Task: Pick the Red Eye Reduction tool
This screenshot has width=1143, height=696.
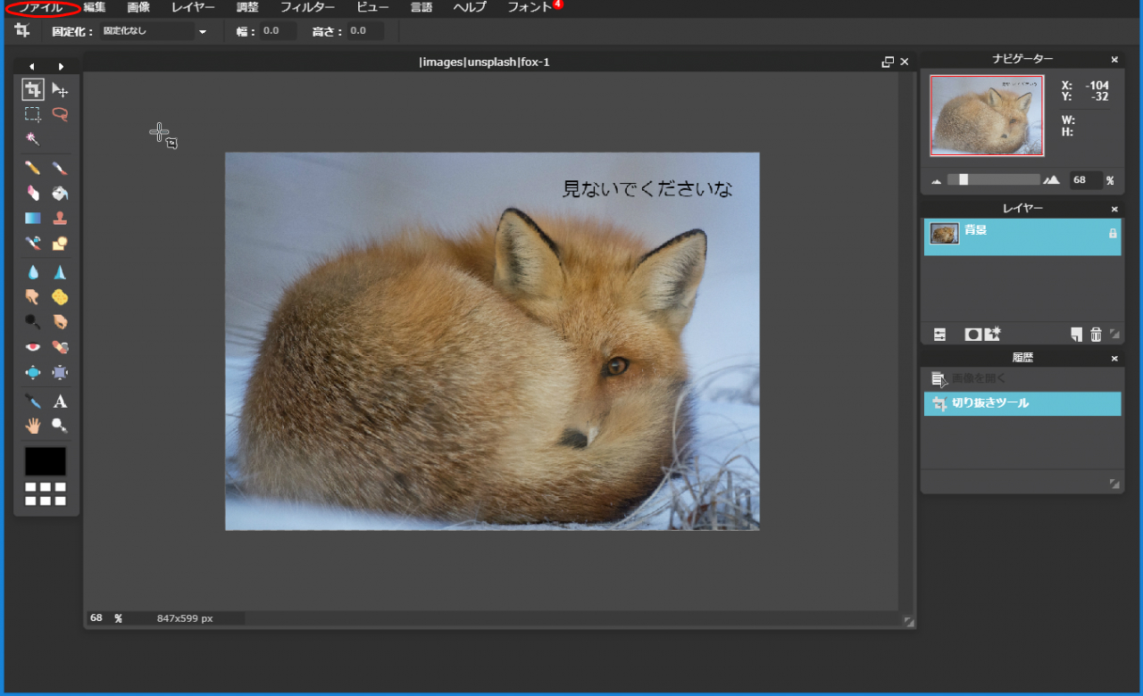Action: pyautogui.click(x=33, y=347)
